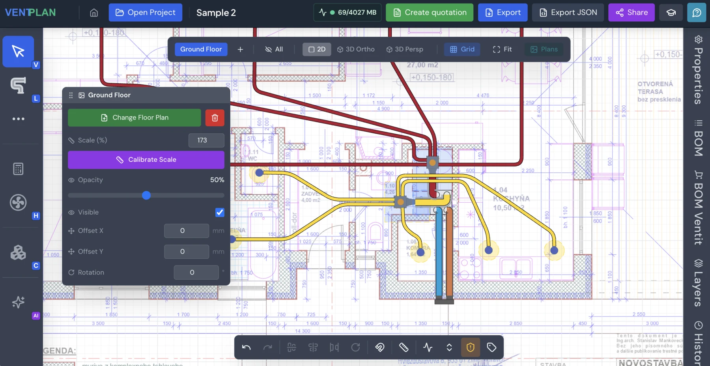
Task: Click the 50% opacity value
Action: point(217,180)
